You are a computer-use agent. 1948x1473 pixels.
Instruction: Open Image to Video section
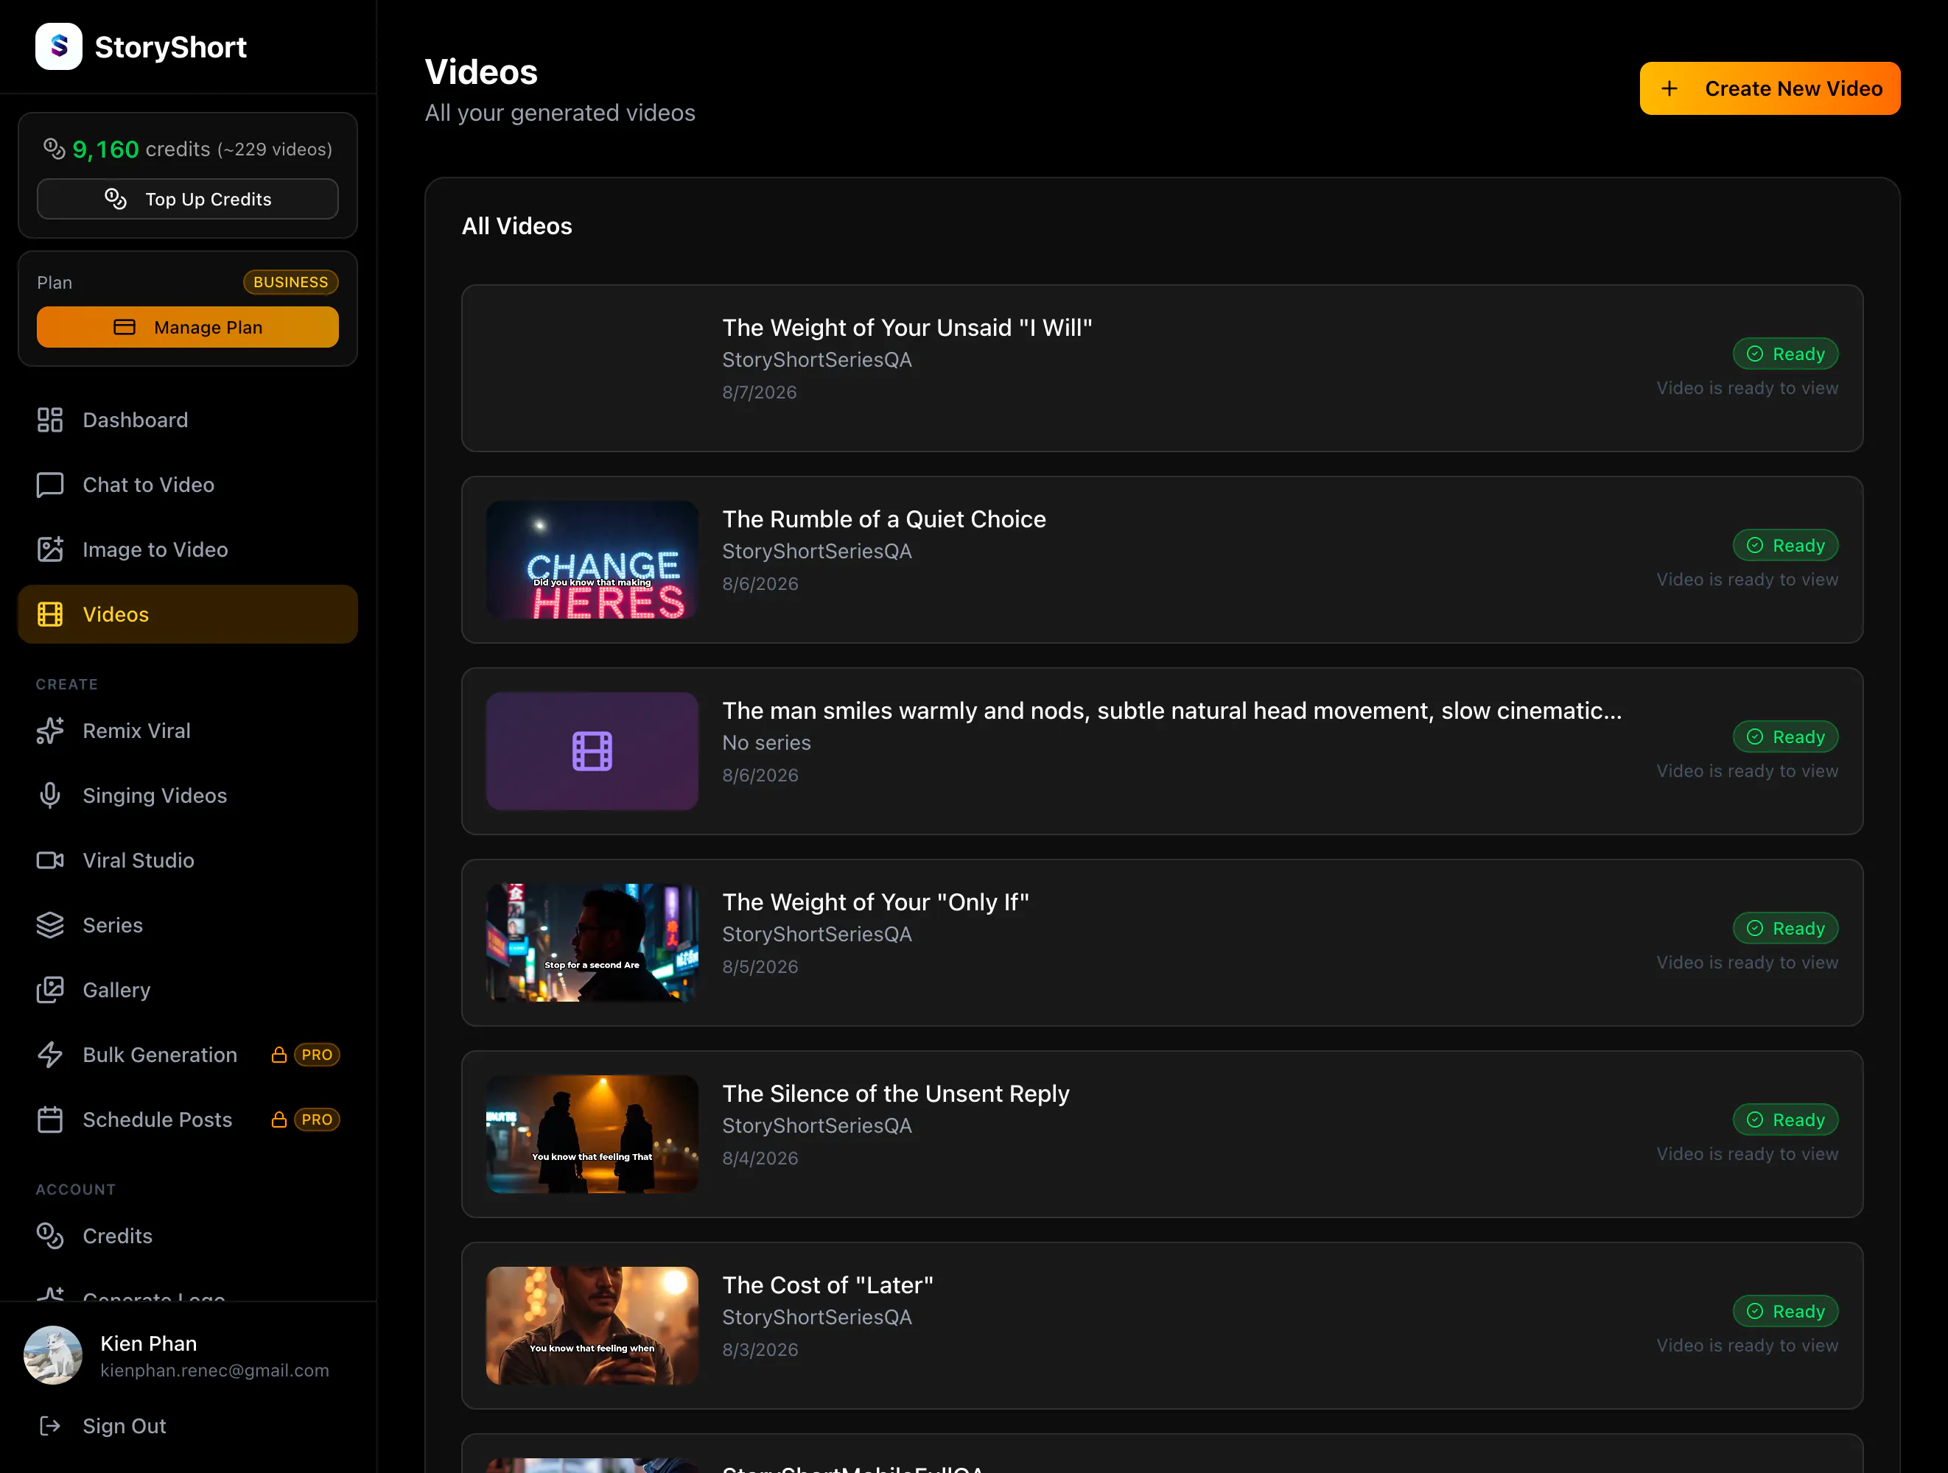(x=188, y=549)
